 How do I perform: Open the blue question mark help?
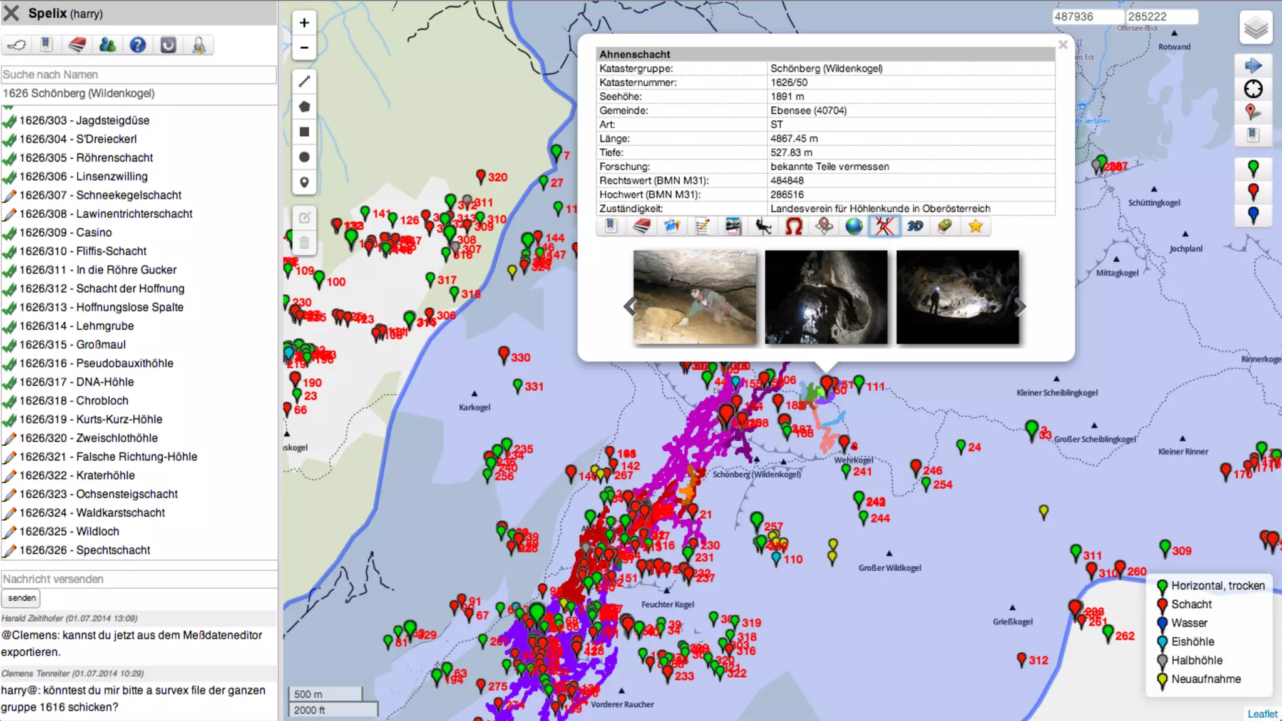(x=138, y=45)
